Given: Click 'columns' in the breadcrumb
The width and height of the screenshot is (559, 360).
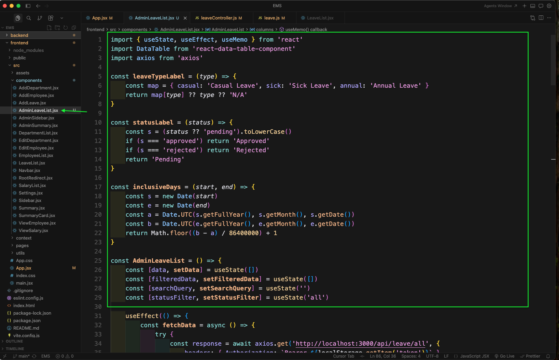Looking at the screenshot, I should click(x=265, y=30).
